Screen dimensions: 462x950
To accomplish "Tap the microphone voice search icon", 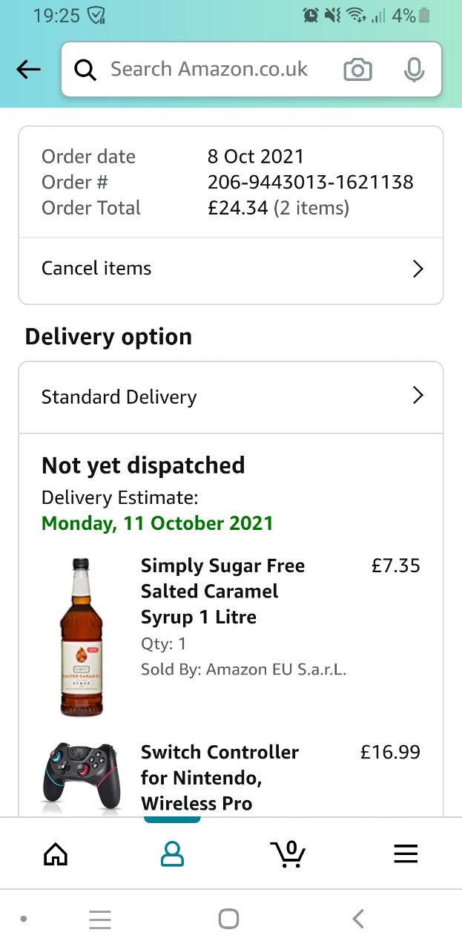I will (414, 70).
